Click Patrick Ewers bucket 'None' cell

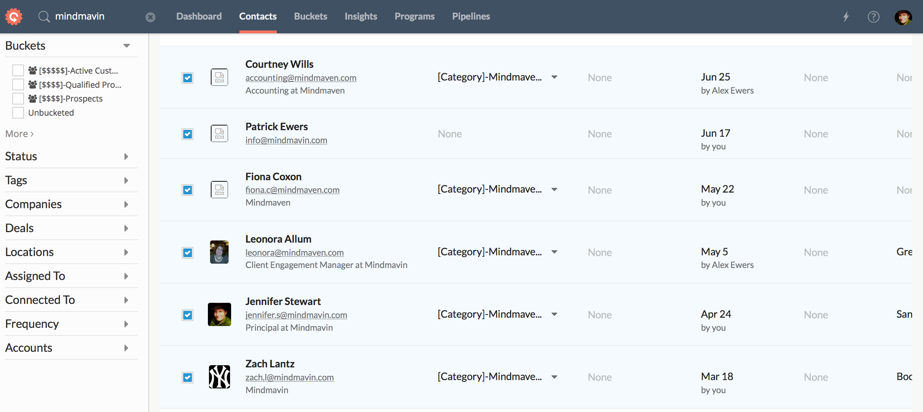450,134
